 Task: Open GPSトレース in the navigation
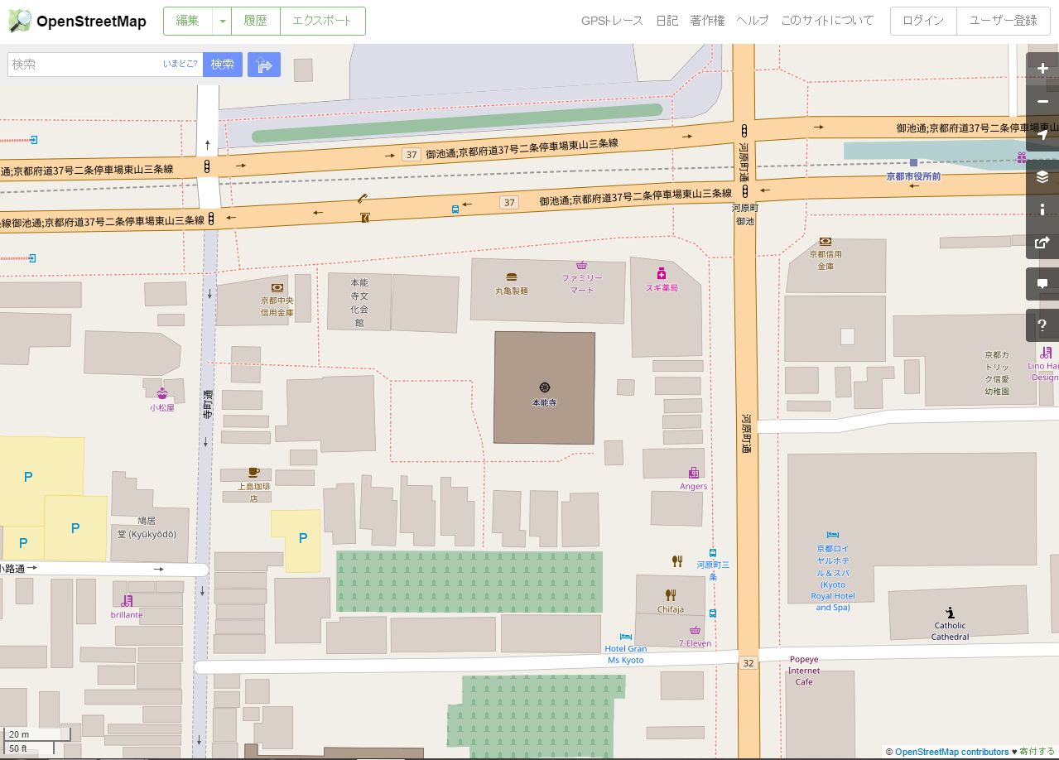click(612, 21)
